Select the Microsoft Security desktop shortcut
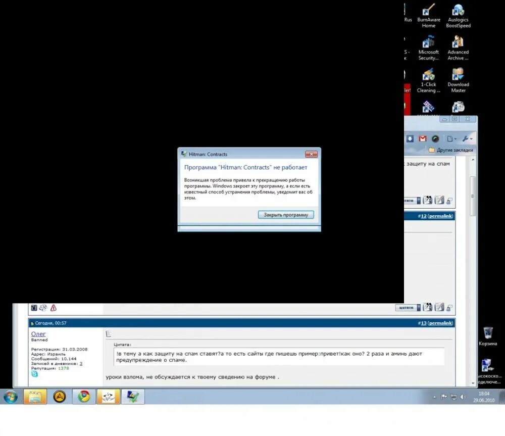 (428, 49)
